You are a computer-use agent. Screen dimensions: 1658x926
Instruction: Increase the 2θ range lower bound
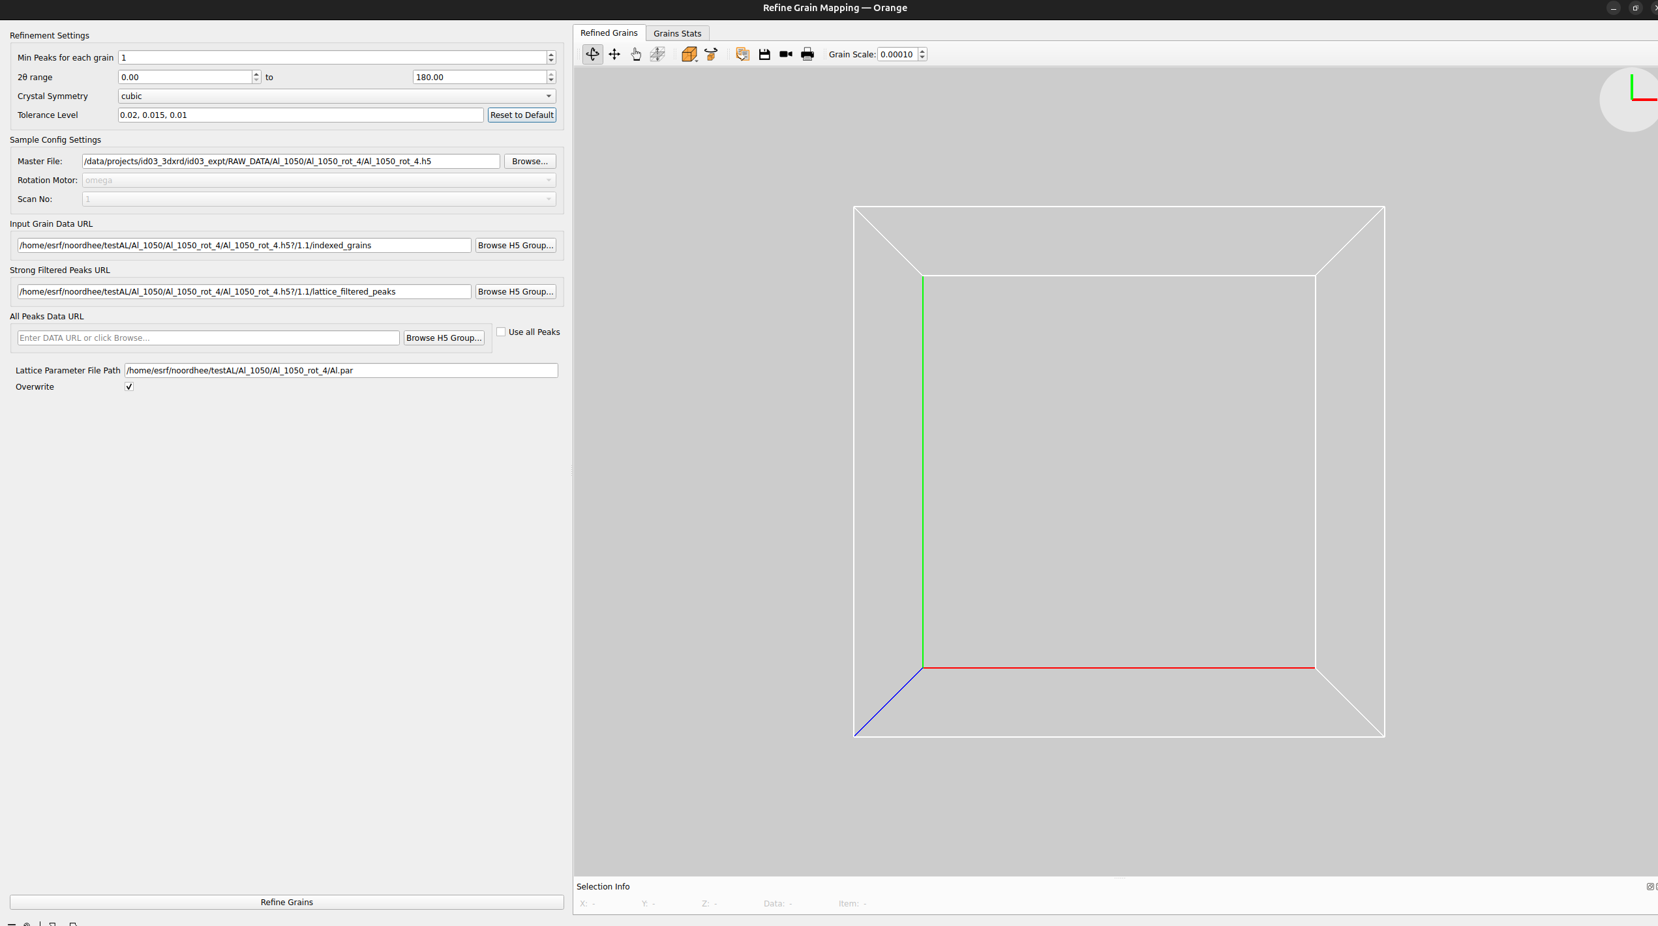pyautogui.click(x=256, y=74)
